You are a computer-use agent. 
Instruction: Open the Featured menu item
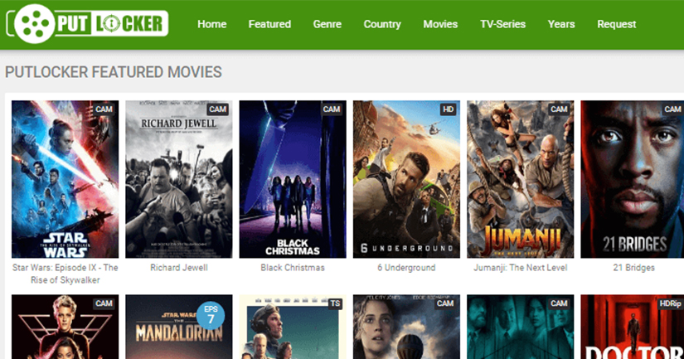pos(269,24)
